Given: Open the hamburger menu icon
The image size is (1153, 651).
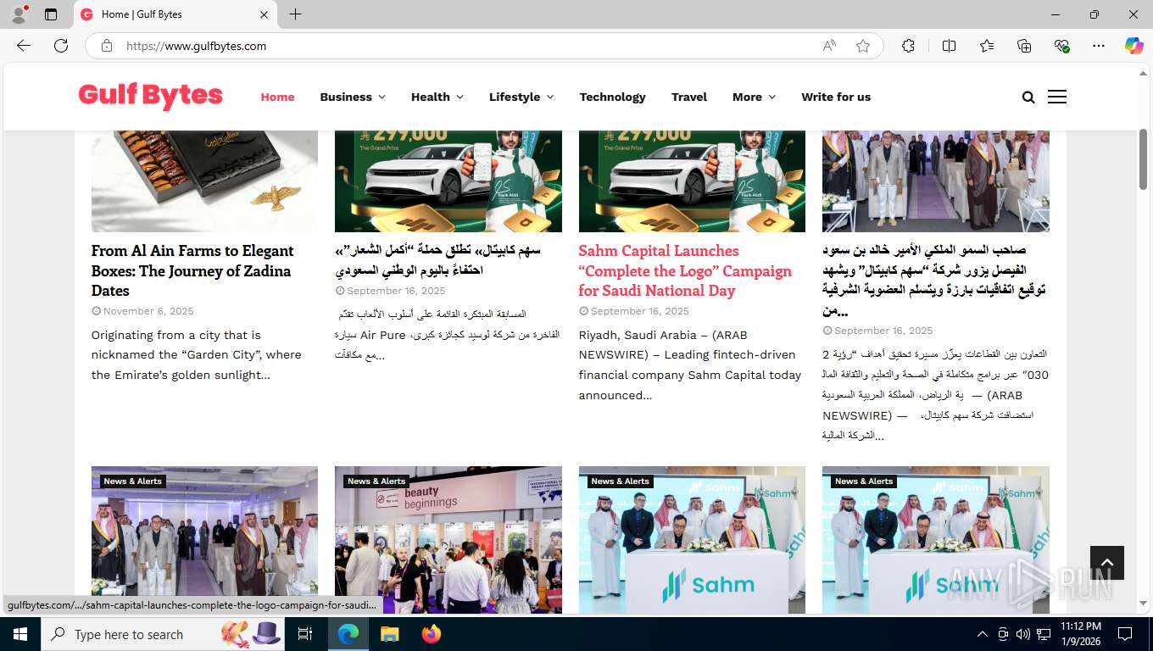Looking at the screenshot, I should click(1057, 97).
